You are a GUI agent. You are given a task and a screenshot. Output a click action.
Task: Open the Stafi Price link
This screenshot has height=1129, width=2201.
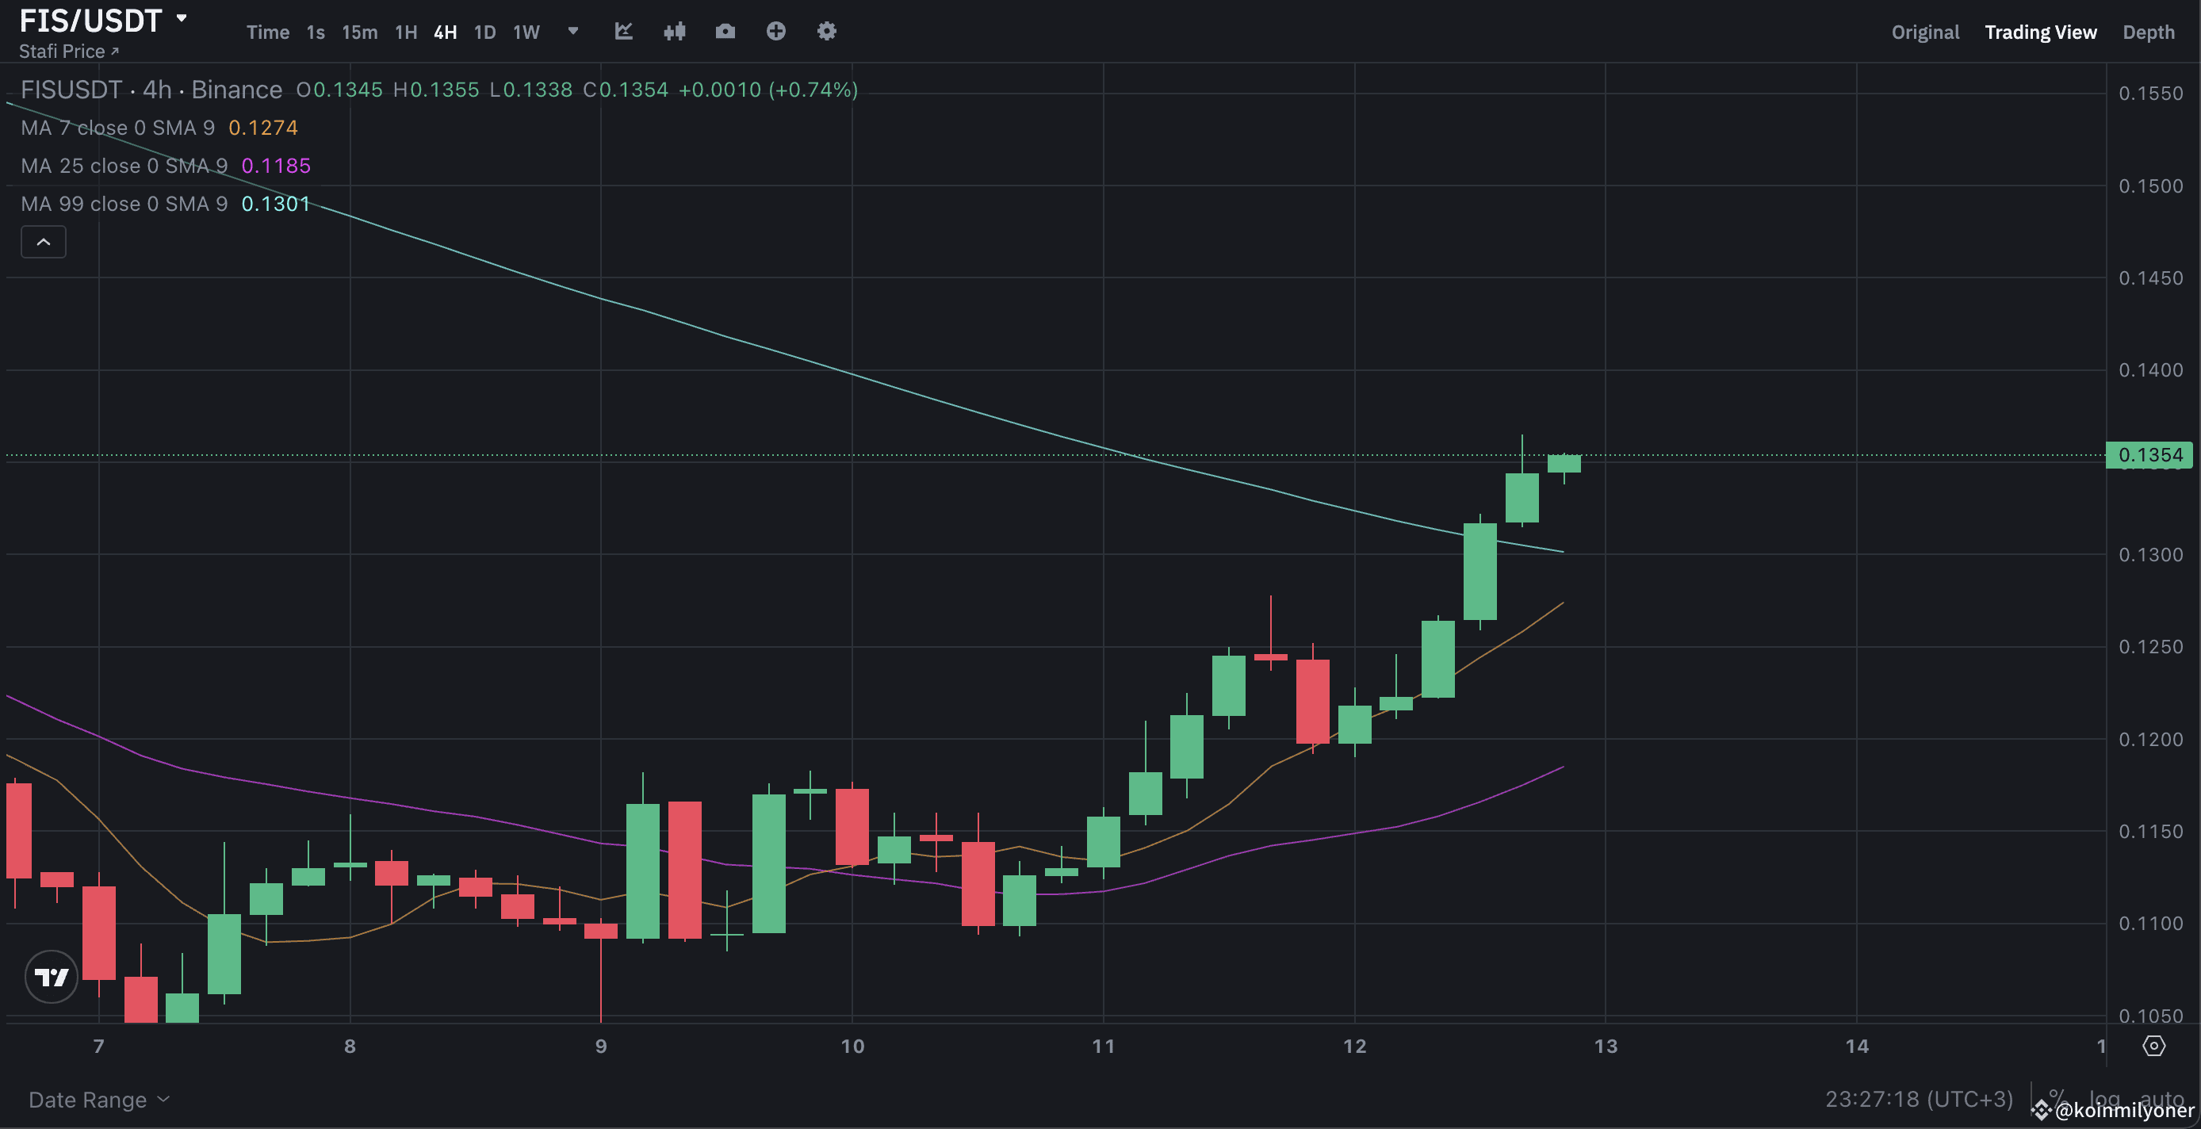(x=67, y=51)
